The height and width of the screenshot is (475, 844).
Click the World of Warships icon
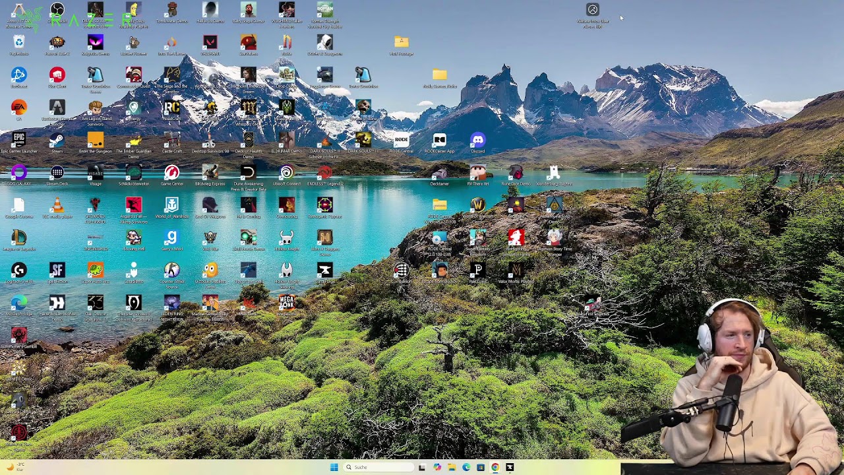pos(172,205)
